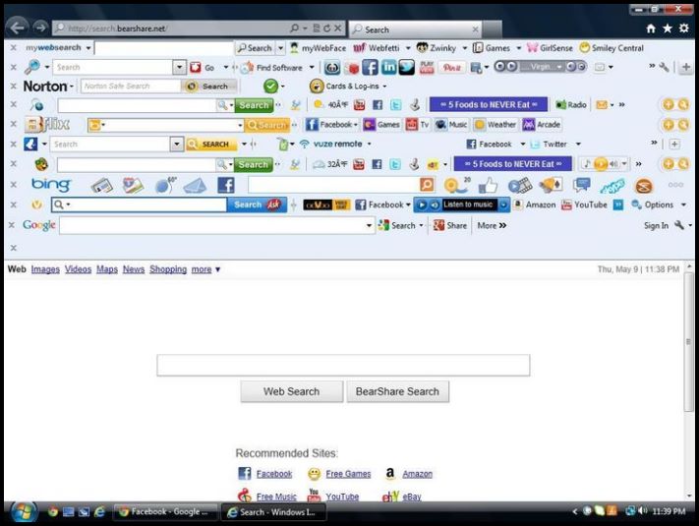Click LinkedIn icon in second toolbar
Image resolution: width=699 pixels, height=526 pixels.
pyautogui.click(x=388, y=67)
